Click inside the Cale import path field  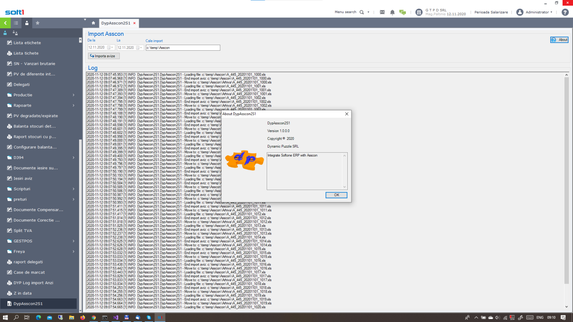[x=182, y=47]
